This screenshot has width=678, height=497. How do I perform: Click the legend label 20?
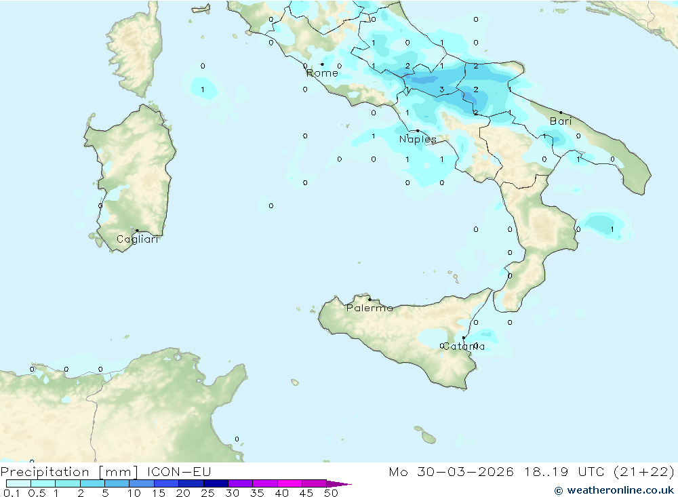coord(183,493)
